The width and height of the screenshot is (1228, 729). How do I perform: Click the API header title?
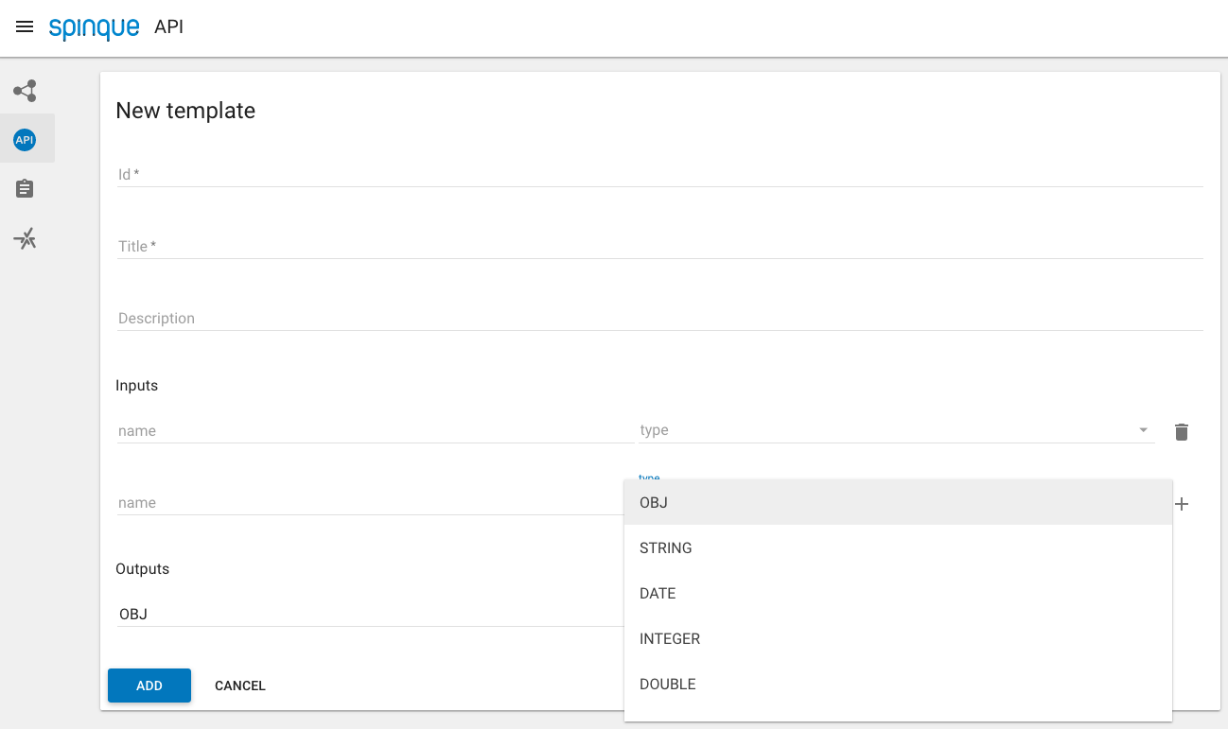point(169,26)
